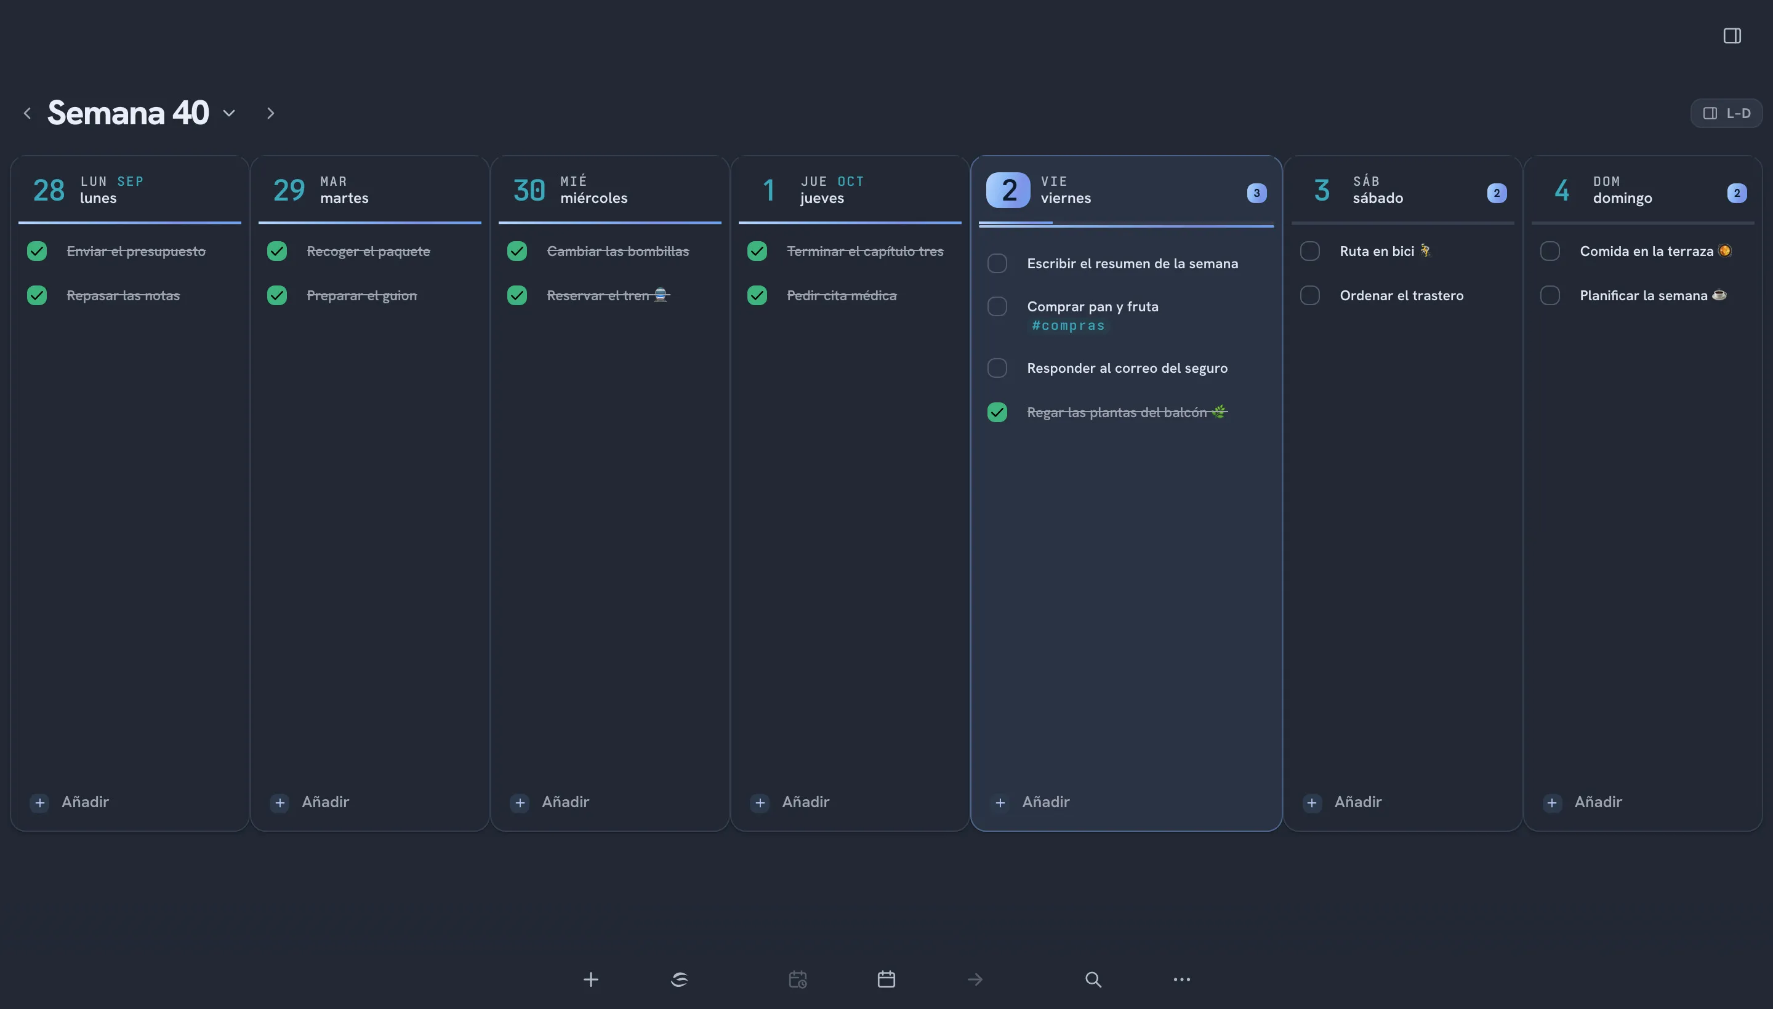Open the calendar icon in bottom toolbar
Screen dimensions: 1773x1009
886,979
